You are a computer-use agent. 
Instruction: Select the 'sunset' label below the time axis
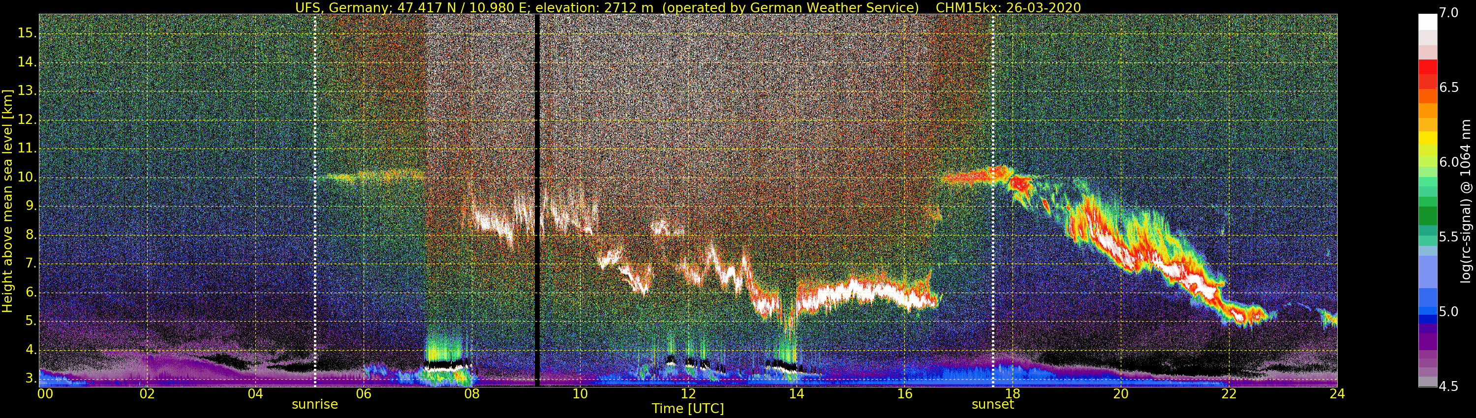click(x=992, y=404)
